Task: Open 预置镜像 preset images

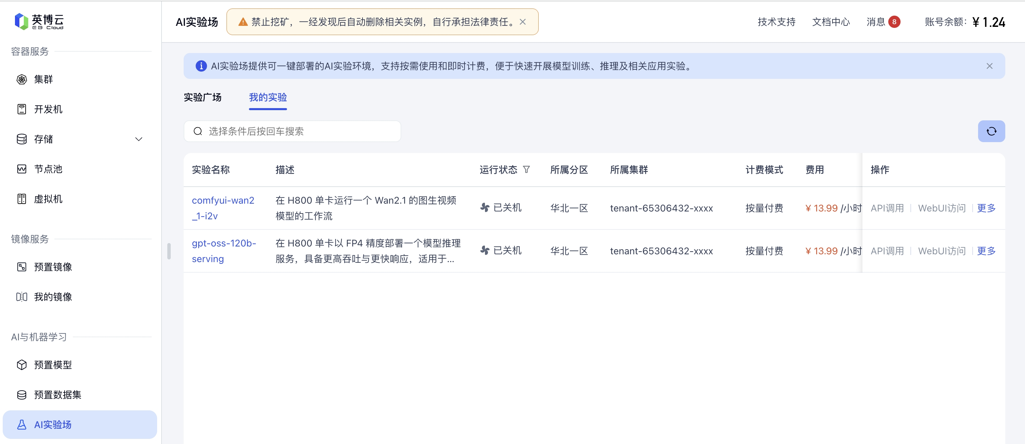Action: coord(52,267)
